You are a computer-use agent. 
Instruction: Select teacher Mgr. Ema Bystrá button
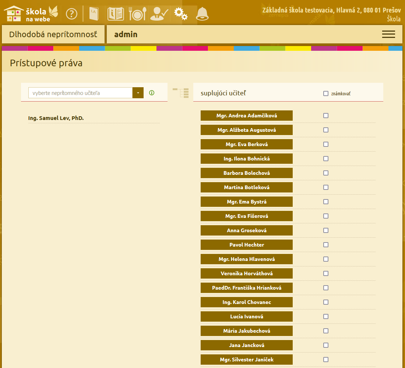[x=247, y=202]
